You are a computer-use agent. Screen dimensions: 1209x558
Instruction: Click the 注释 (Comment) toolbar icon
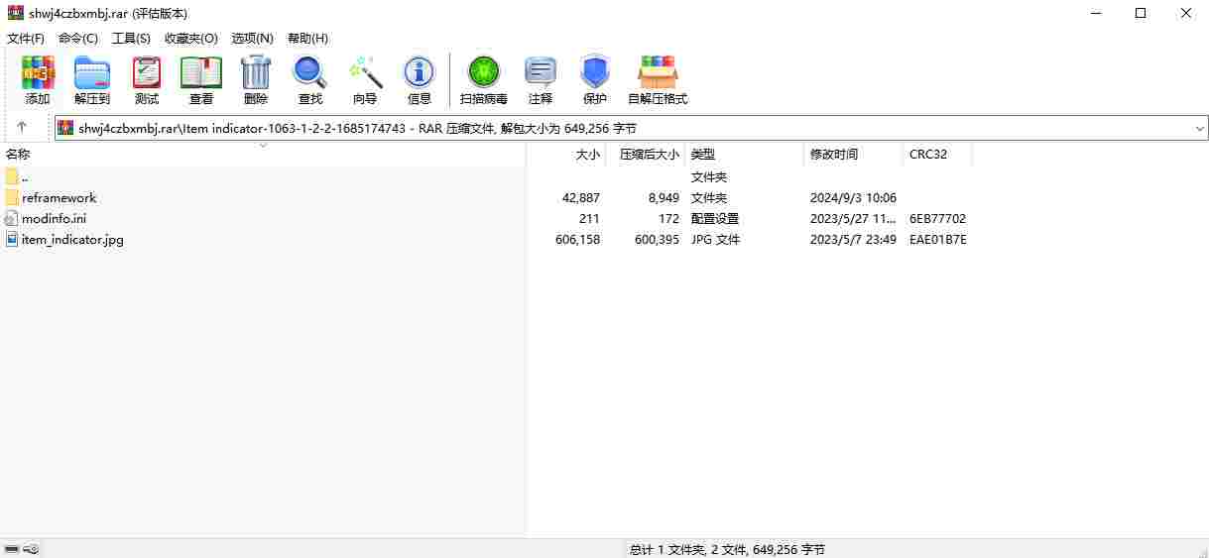click(x=541, y=72)
